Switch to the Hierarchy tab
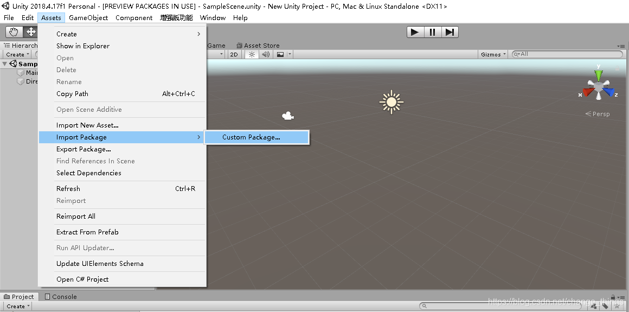629x312 pixels. coord(20,46)
